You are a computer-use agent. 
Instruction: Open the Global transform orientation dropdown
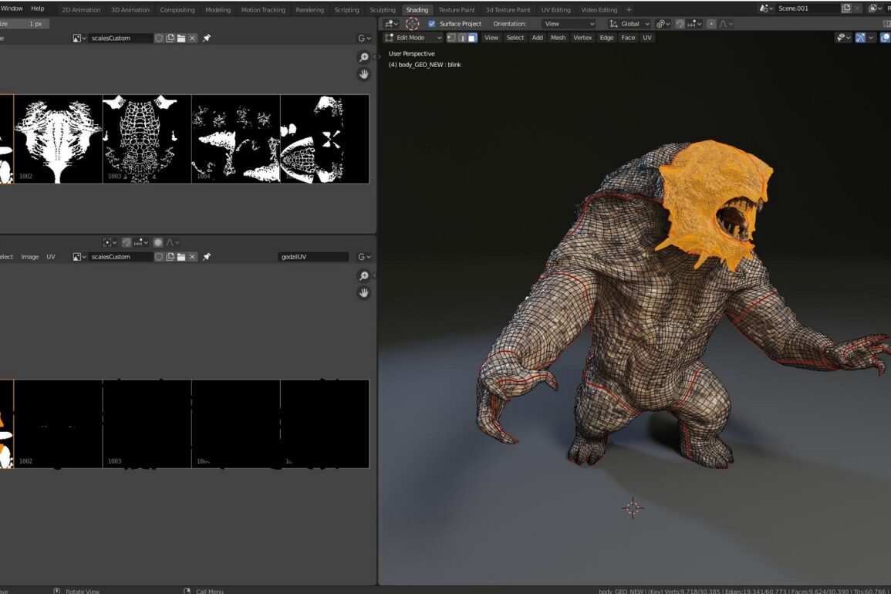[x=630, y=24]
